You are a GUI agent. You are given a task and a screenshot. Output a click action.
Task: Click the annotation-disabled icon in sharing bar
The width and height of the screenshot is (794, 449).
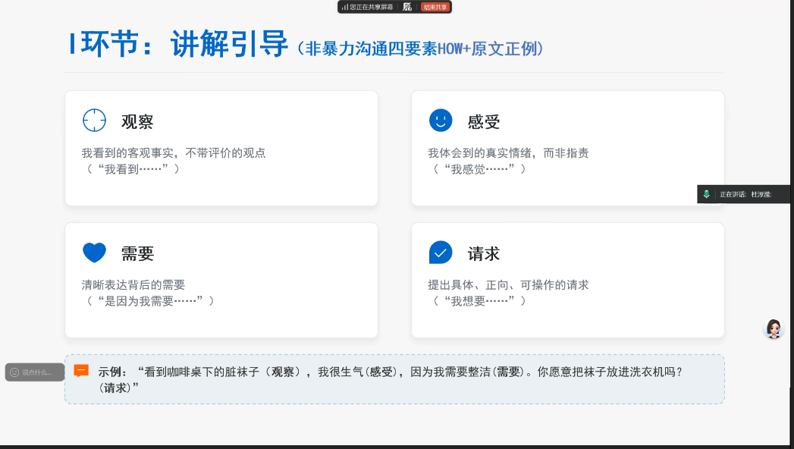(407, 7)
